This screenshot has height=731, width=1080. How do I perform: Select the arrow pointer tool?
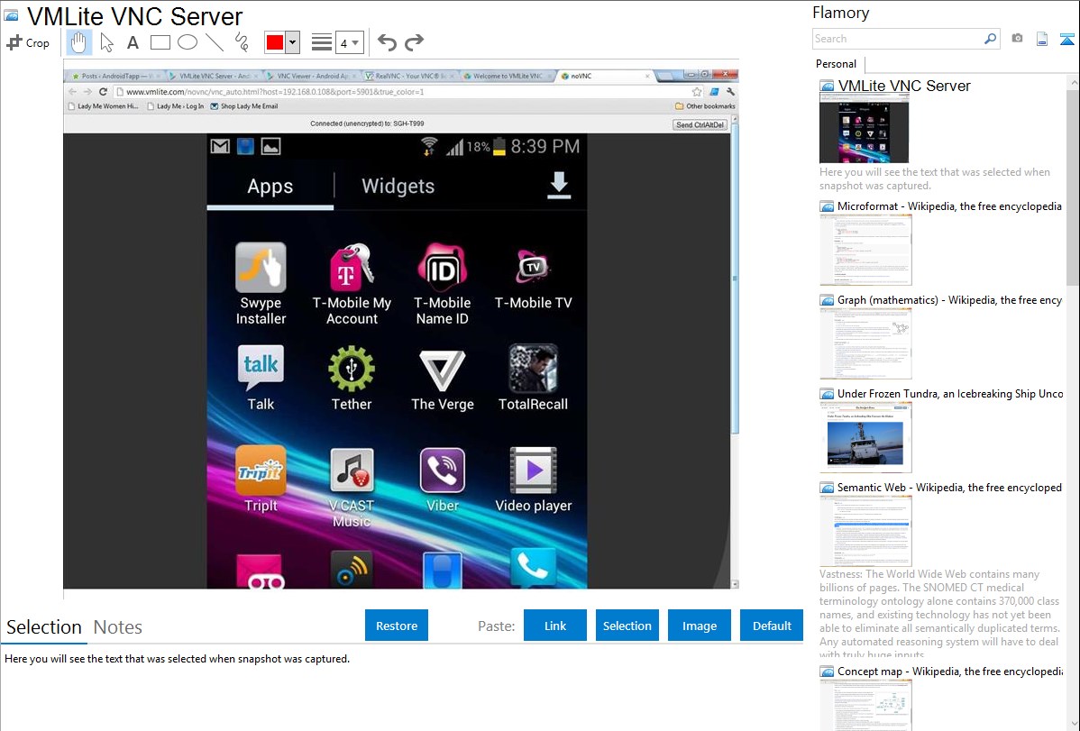(106, 42)
